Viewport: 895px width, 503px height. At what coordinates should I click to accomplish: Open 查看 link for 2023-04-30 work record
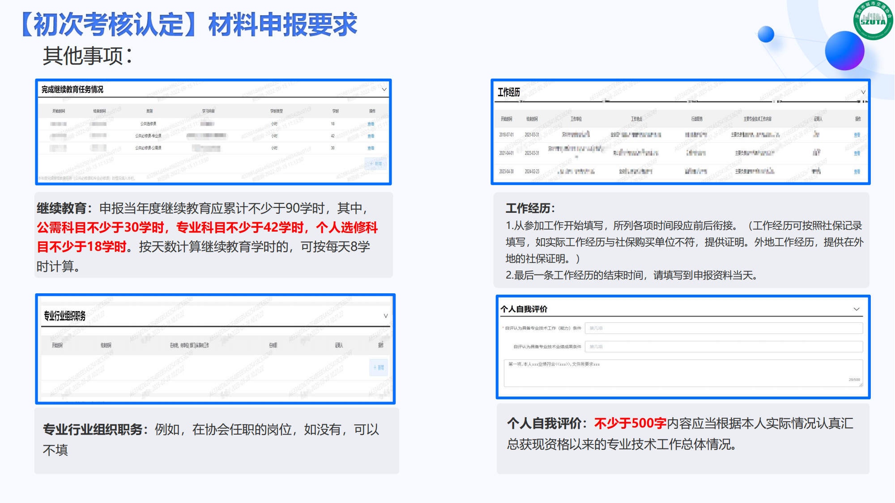[x=857, y=172]
